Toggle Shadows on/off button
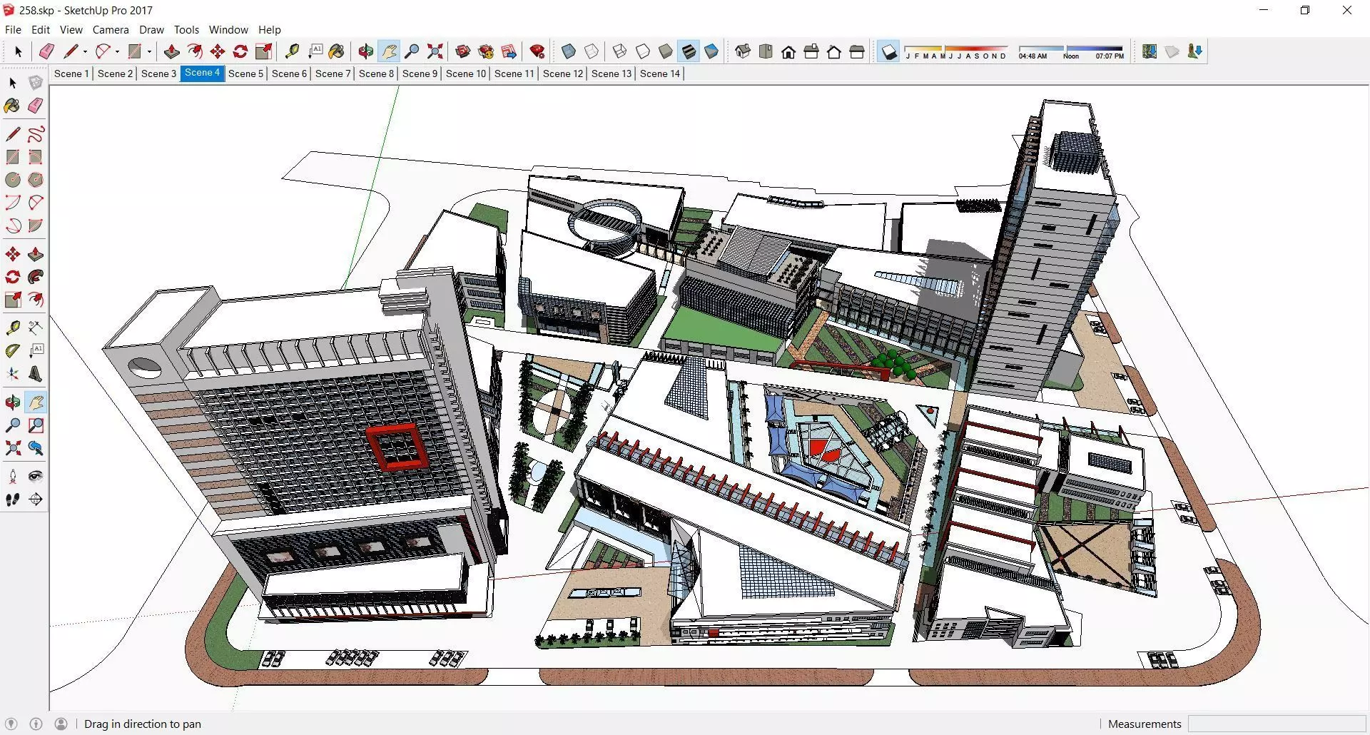The image size is (1370, 735). (889, 51)
